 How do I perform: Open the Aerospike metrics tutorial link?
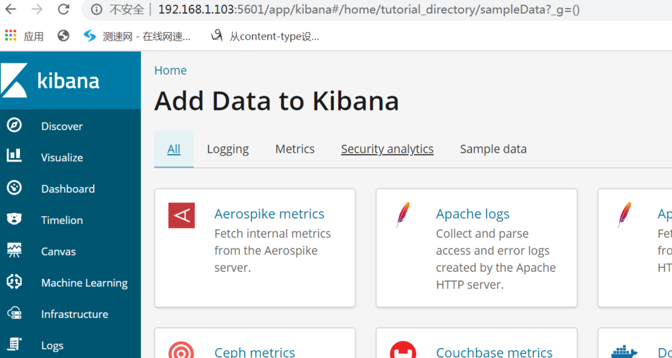[x=269, y=214]
